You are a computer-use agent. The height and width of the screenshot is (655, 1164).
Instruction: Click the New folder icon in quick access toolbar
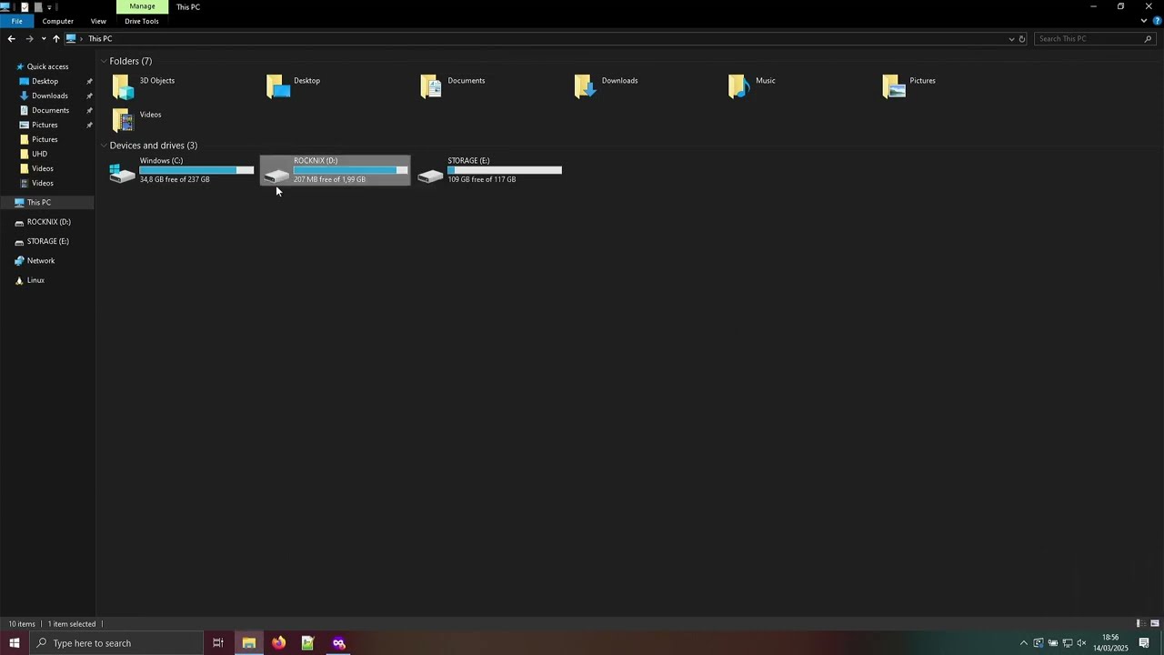coord(38,6)
